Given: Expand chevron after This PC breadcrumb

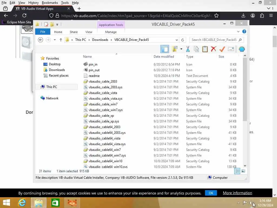Looking at the screenshot, I should tap(89, 40).
